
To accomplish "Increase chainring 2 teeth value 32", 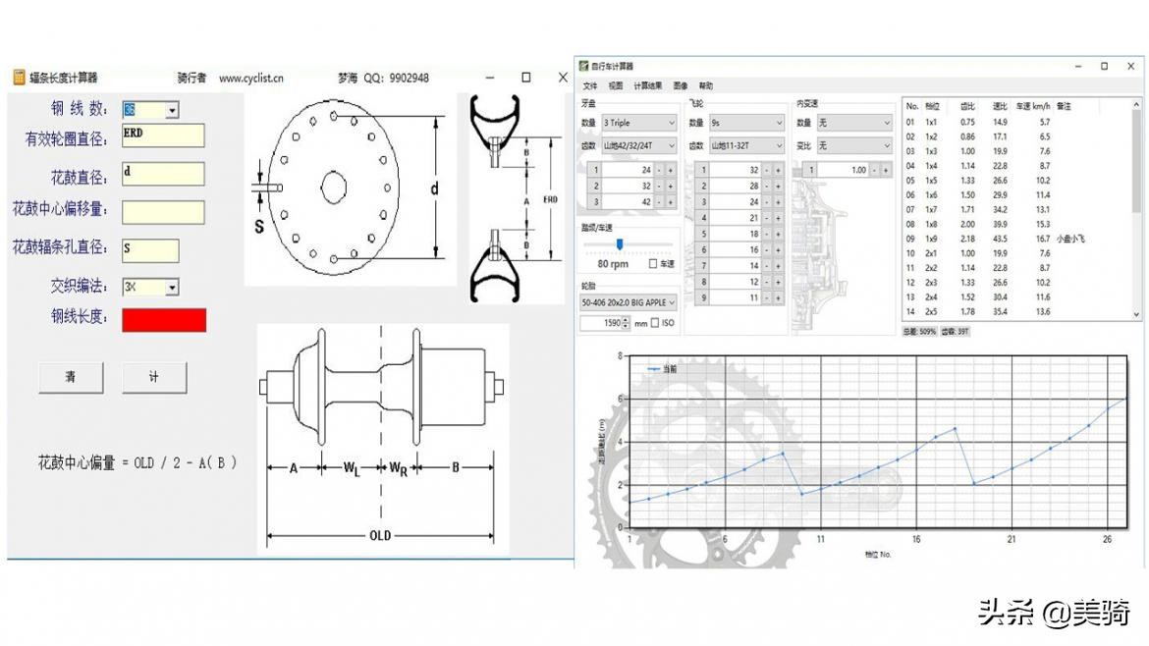I will pos(671,186).
